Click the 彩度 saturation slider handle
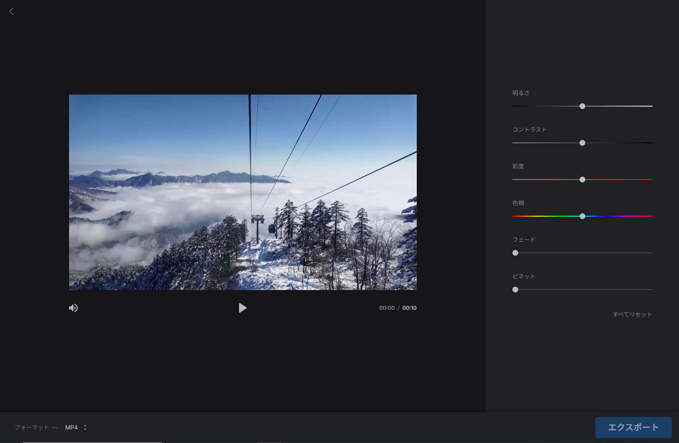Image resolution: width=679 pixels, height=443 pixels. point(582,180)
